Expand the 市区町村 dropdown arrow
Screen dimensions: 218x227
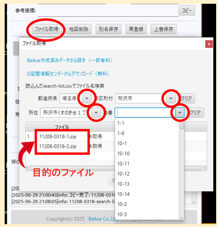[x=171, y=98]
